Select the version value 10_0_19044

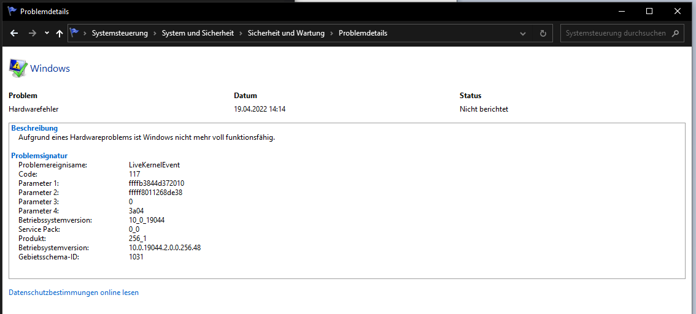[147, 220]
